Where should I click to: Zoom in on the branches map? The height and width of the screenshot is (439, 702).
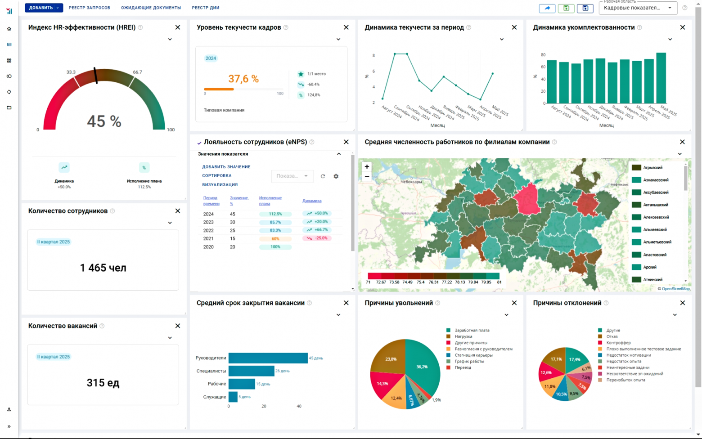pos(367,166)
